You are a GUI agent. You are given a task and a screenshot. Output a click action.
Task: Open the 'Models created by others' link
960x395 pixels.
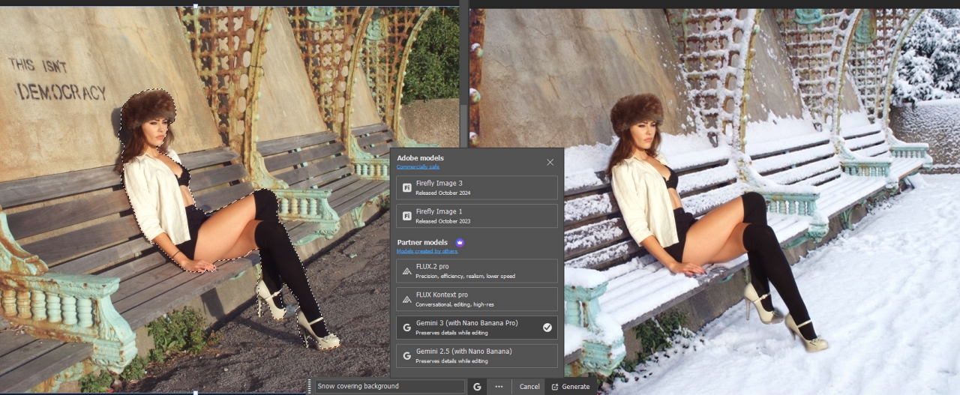tap(427, 251)
